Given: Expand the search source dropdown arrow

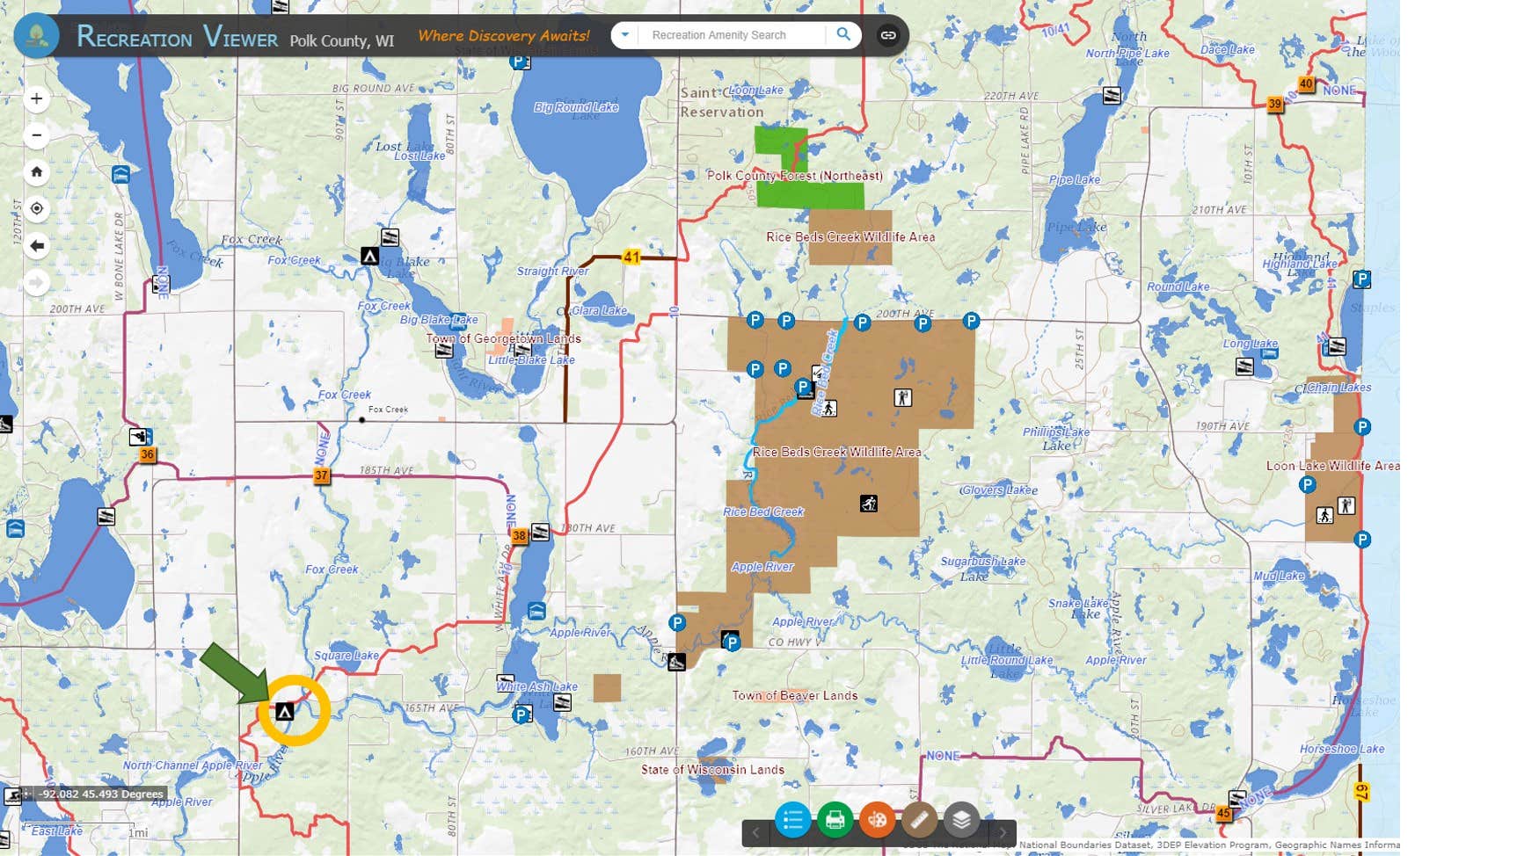Looking at the screenshot, I should (624, 35).
